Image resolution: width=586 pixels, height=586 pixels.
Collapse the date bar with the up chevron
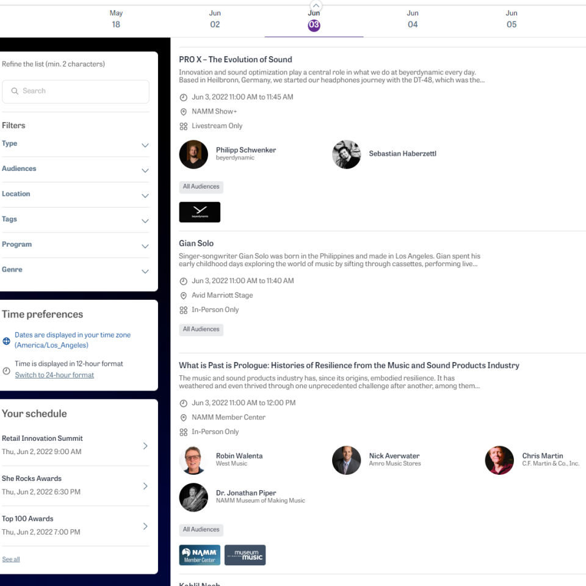click(316, 5)
